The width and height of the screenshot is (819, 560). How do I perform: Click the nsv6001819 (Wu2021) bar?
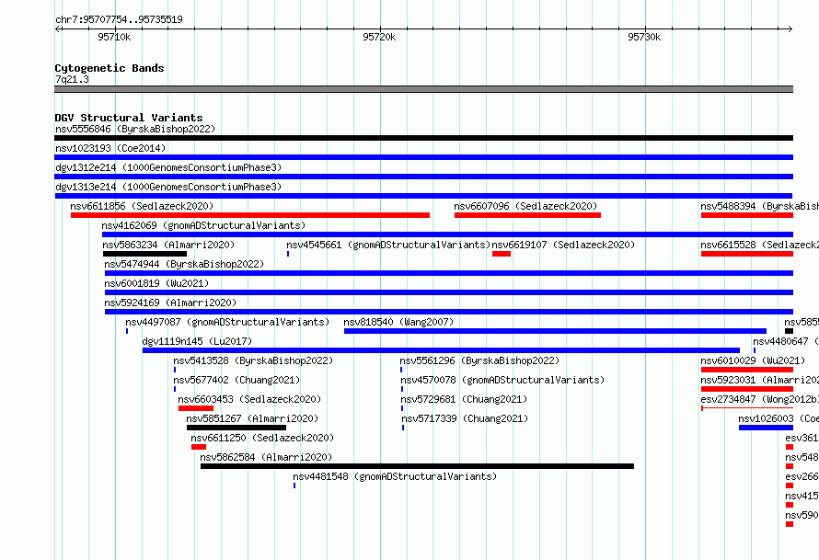pos(449,292)
